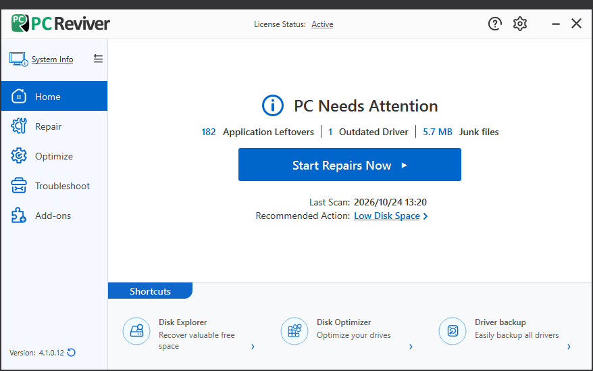Click the Disk Optimizer card arrow chevron

[x=411, y=347]
